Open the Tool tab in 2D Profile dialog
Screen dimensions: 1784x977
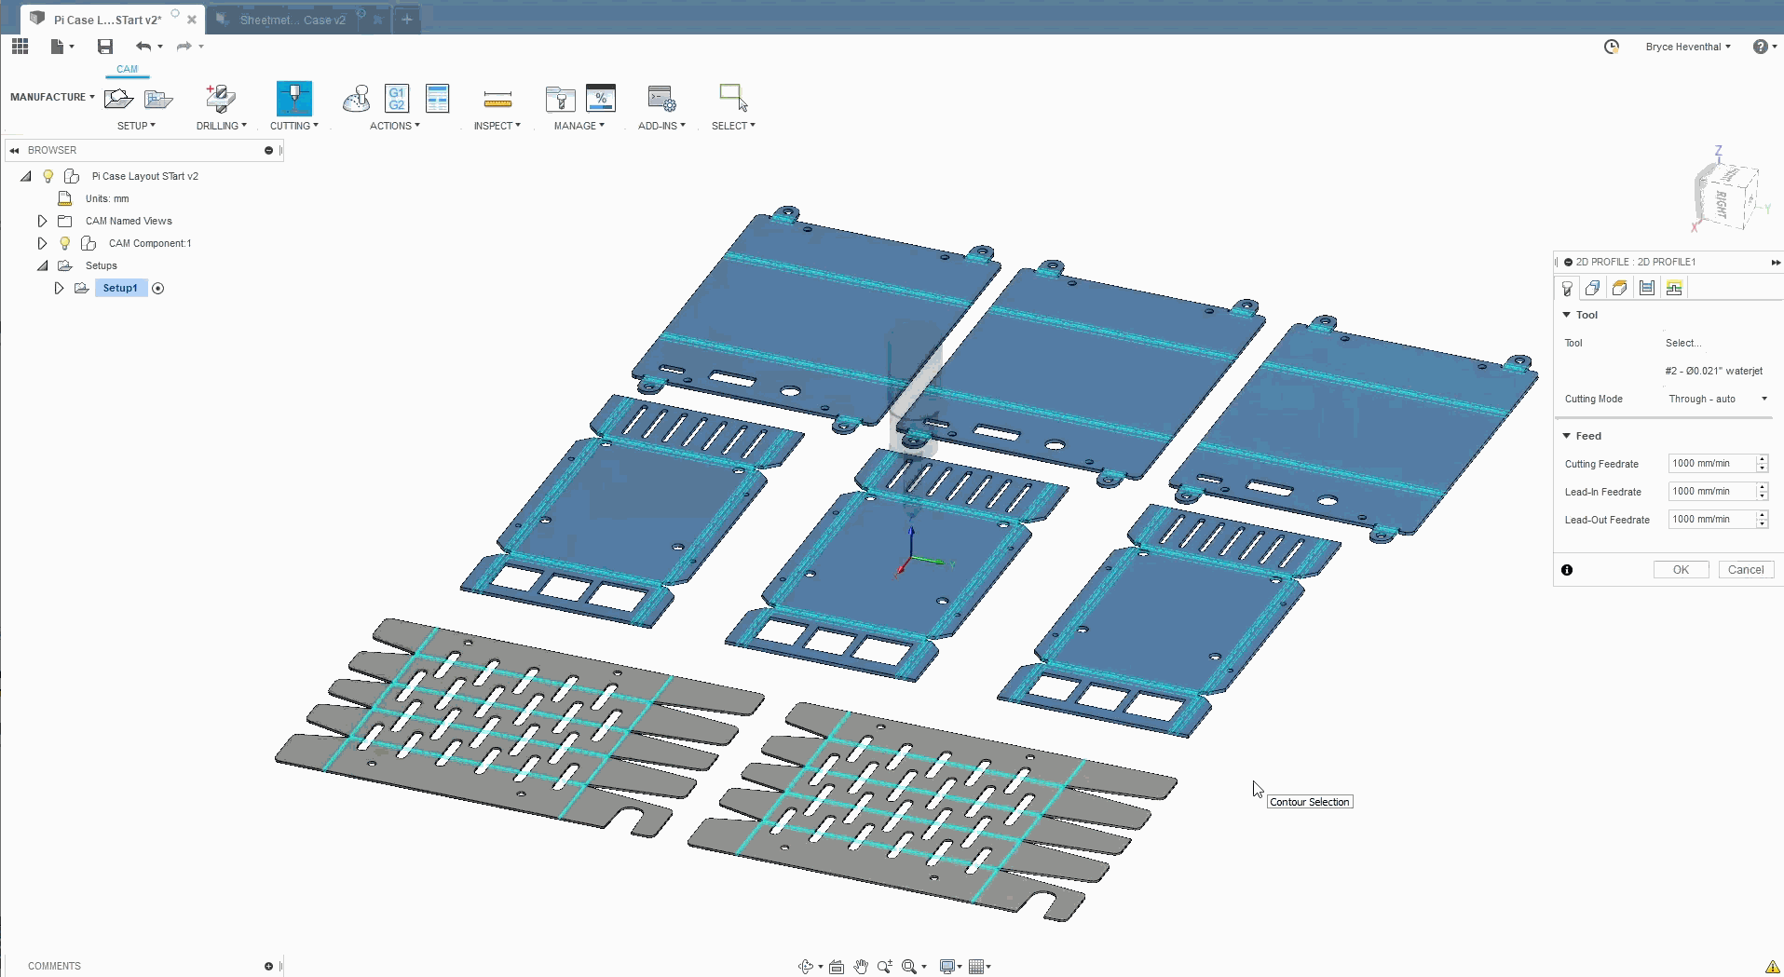(1567, 288)
